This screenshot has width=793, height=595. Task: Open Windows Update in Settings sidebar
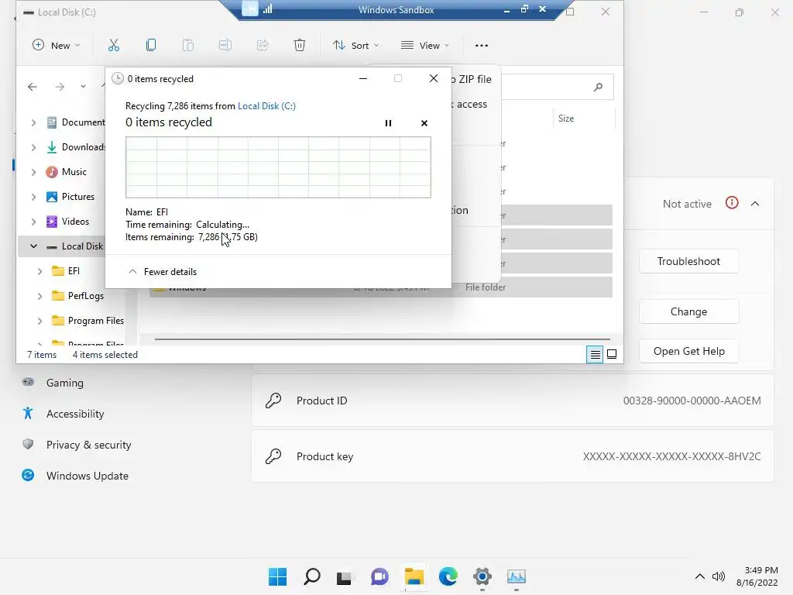coord(87,476)
